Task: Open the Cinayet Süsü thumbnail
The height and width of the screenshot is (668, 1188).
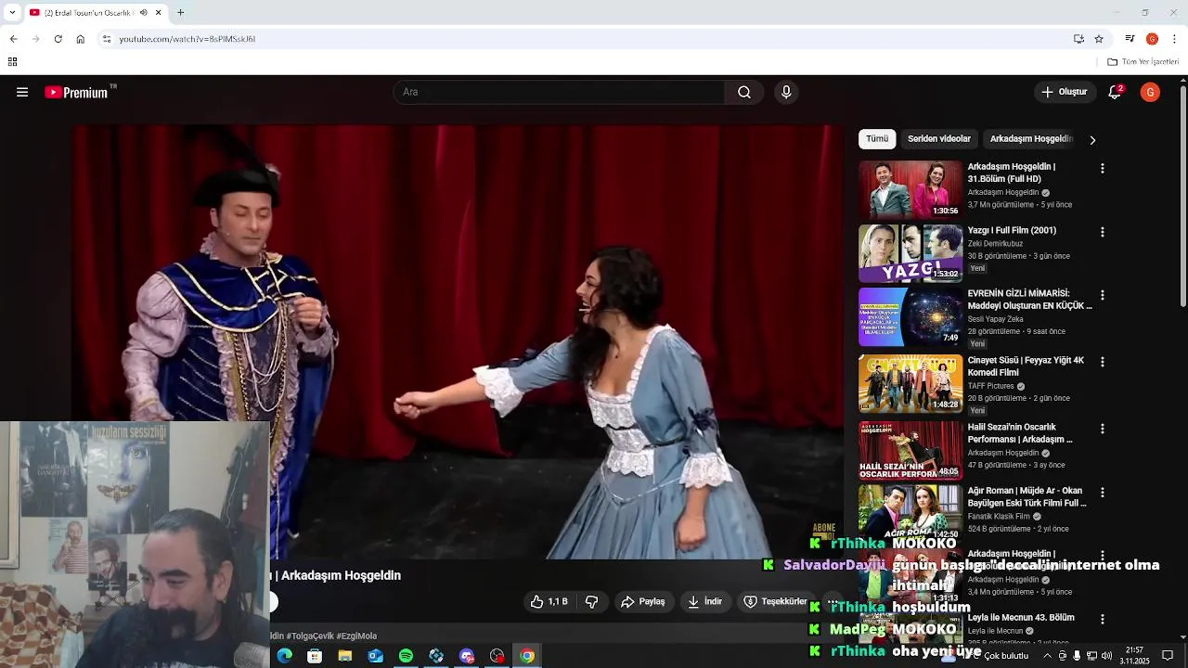Action: click(910, 383)
